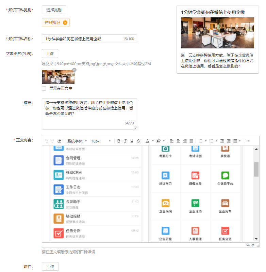Click the editor resize handle near word count
Screen dimensions: 266x272
click(x=258, y=245)
